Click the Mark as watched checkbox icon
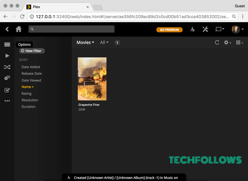The height and width of the screenshot is (181, 248). [7, 90]
